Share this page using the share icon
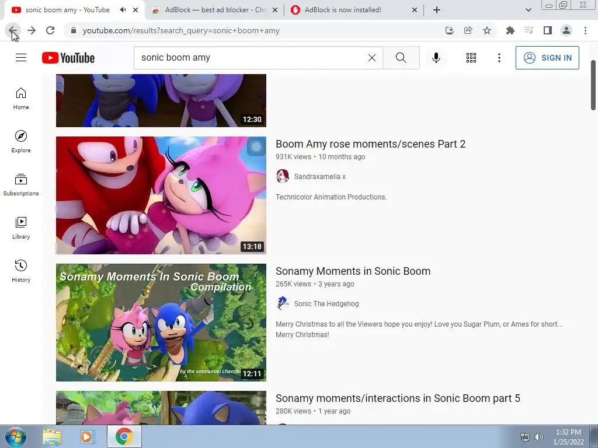 (x=468, y=30)
